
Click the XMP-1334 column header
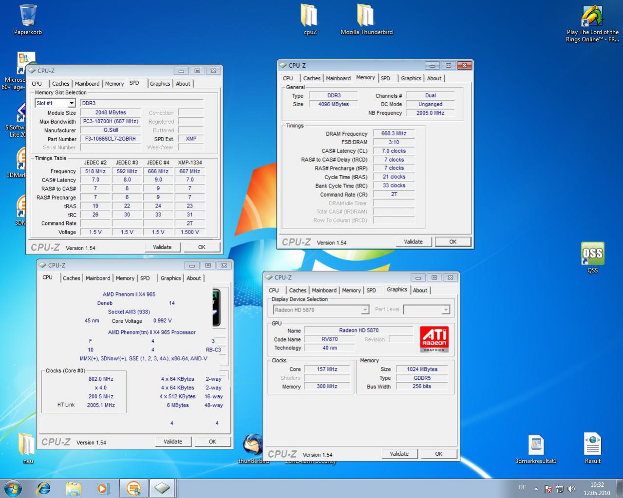(x=189, y=163)
